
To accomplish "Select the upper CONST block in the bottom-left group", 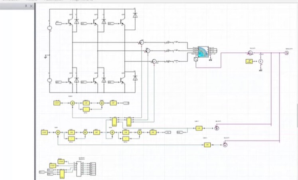I will (x=61, y=162).
